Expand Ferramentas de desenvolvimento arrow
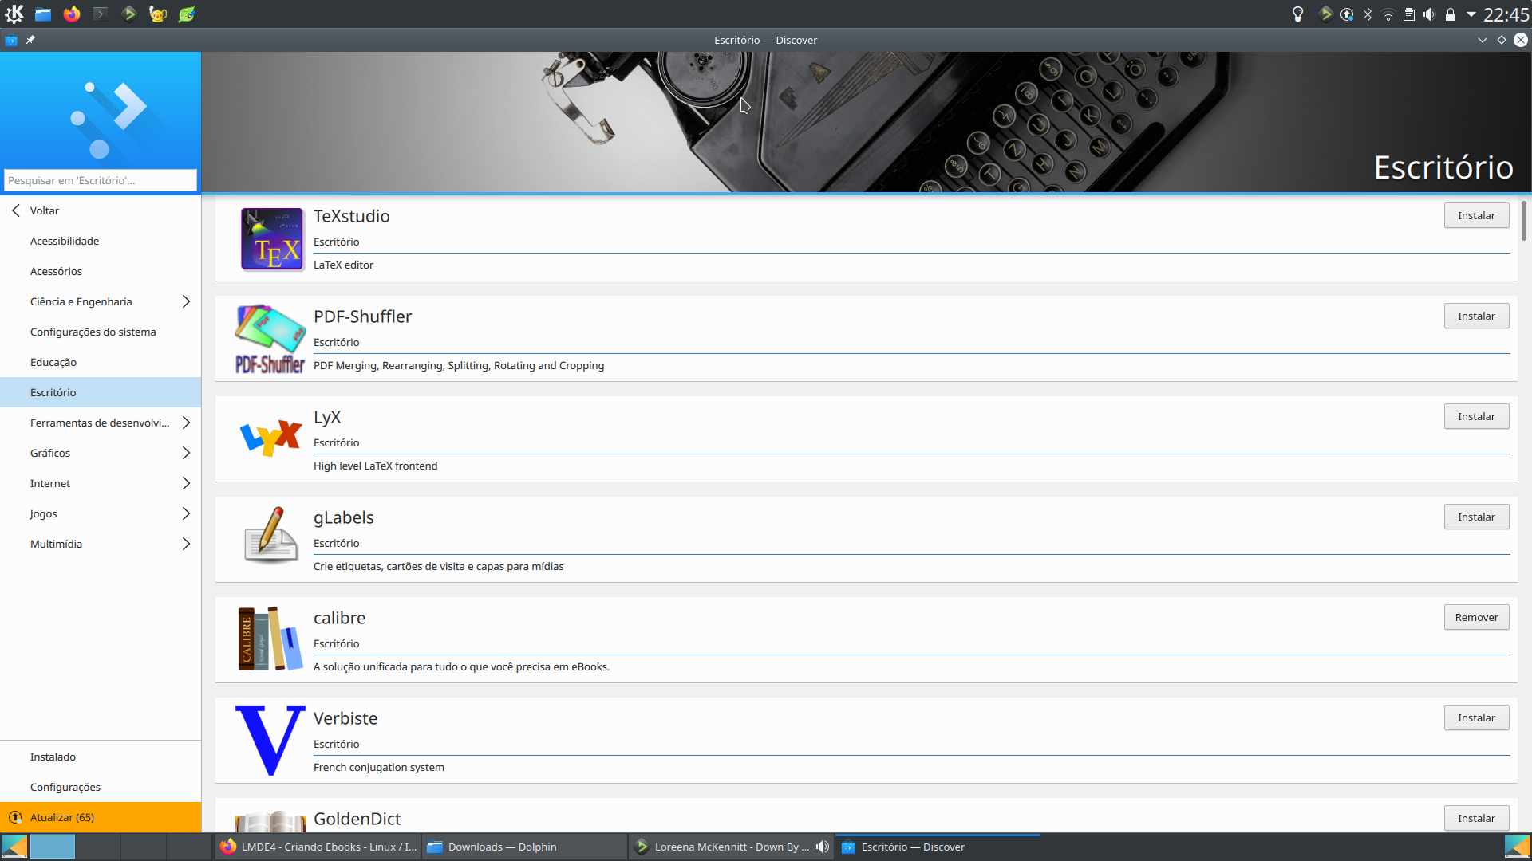Image resolution: width=1532 pixels, height=861 pixels. (186, 423)
